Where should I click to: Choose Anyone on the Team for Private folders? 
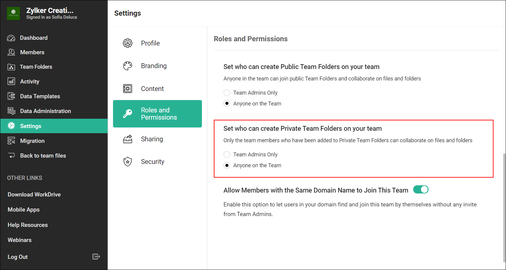click(227, 165)
